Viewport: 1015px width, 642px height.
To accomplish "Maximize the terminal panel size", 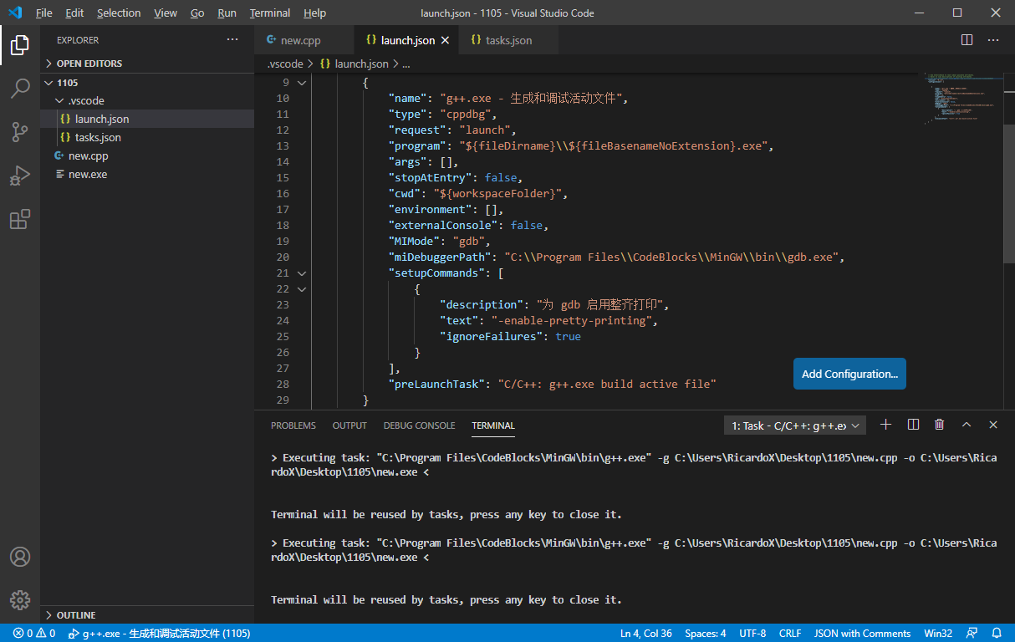I will tap(967, 425).
